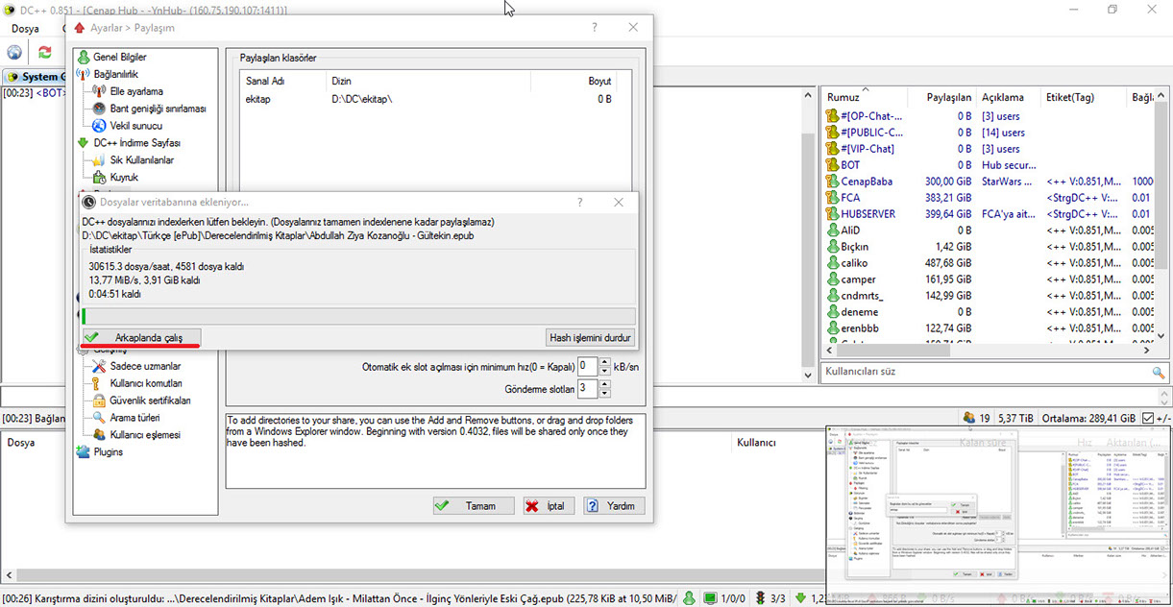This screenshot has width=1173, height=607.
Task: Click the Sanal Adı column header
Action: (x=283, y=82)
